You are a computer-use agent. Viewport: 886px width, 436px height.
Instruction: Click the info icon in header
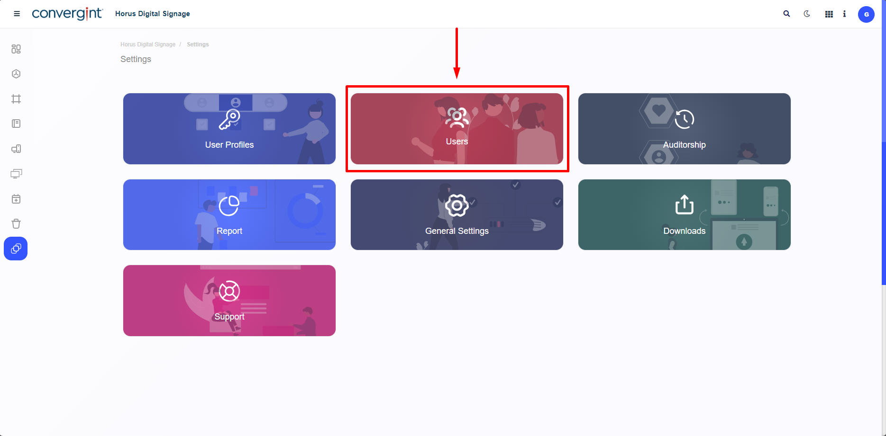click(x=844, y=14)
